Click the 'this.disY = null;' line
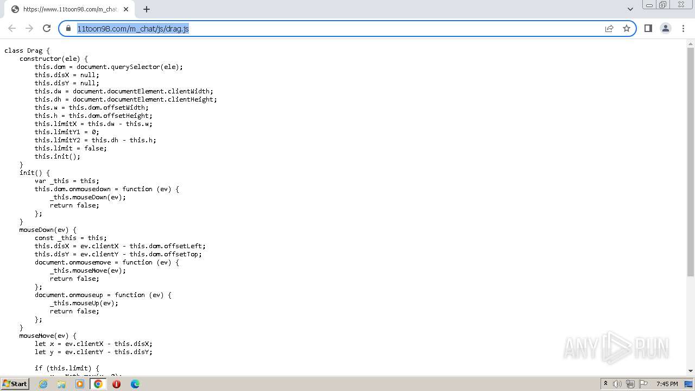Screen dimensions: 695x391 coord(67,83)
